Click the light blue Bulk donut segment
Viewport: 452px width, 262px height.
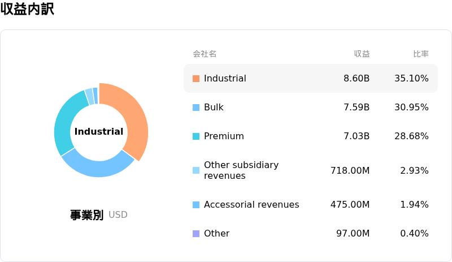(x=98, y=166)
